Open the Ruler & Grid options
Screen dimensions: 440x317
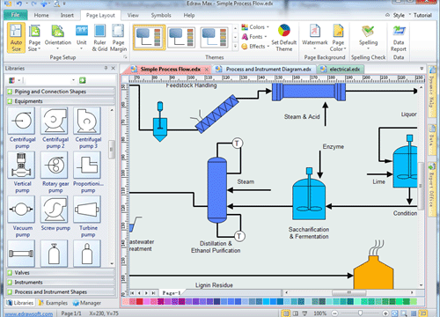click(99, 38)
